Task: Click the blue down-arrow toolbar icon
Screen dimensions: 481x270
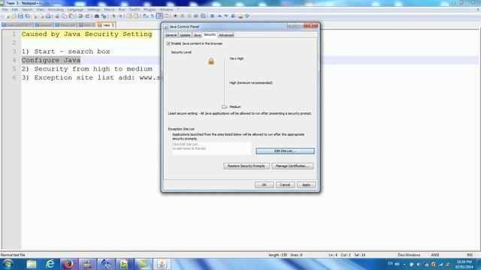Action: (226, 16)
